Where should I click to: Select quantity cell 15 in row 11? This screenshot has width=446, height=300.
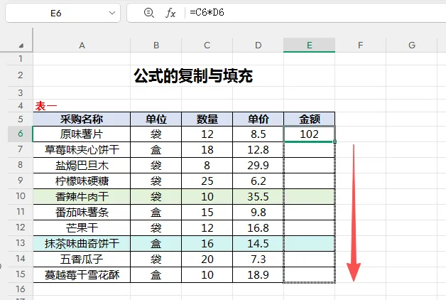[207, 213]
